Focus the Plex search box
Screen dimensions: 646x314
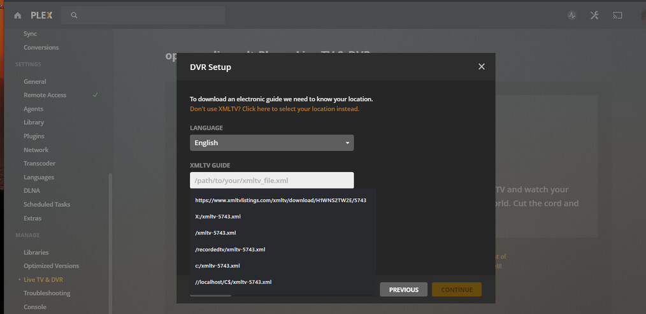[143, 15]
